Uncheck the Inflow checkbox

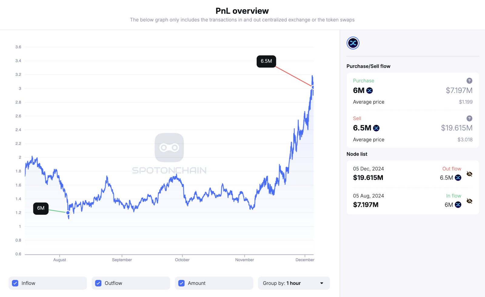coord(15,283)
